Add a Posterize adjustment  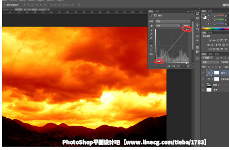point(214,49)
